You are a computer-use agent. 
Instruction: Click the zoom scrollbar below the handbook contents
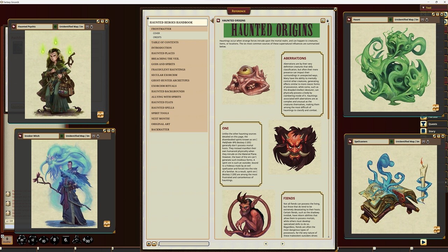[x=184, y=244]
